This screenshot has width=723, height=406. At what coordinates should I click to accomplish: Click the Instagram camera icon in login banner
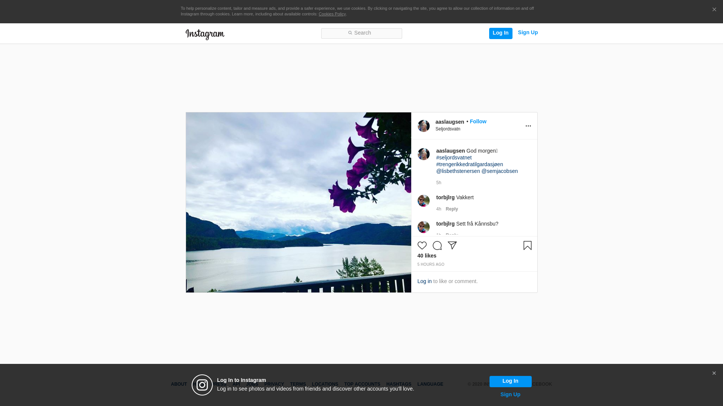pos(202,385)
